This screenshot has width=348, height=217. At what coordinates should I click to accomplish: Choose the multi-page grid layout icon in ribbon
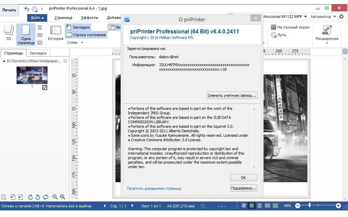coord(40,42)
